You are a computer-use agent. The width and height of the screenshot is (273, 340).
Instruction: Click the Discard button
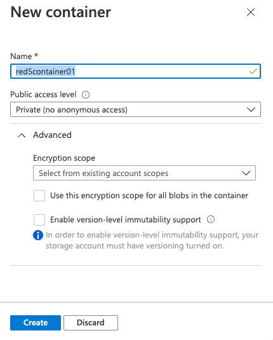coord(91,323)
